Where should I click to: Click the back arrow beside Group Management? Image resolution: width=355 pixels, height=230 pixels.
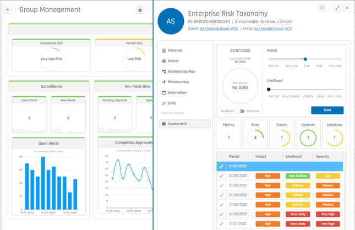coord(8,10)
